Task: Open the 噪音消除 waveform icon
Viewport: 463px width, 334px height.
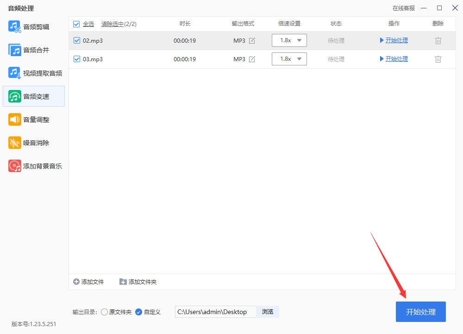Action: pos(14,142)
